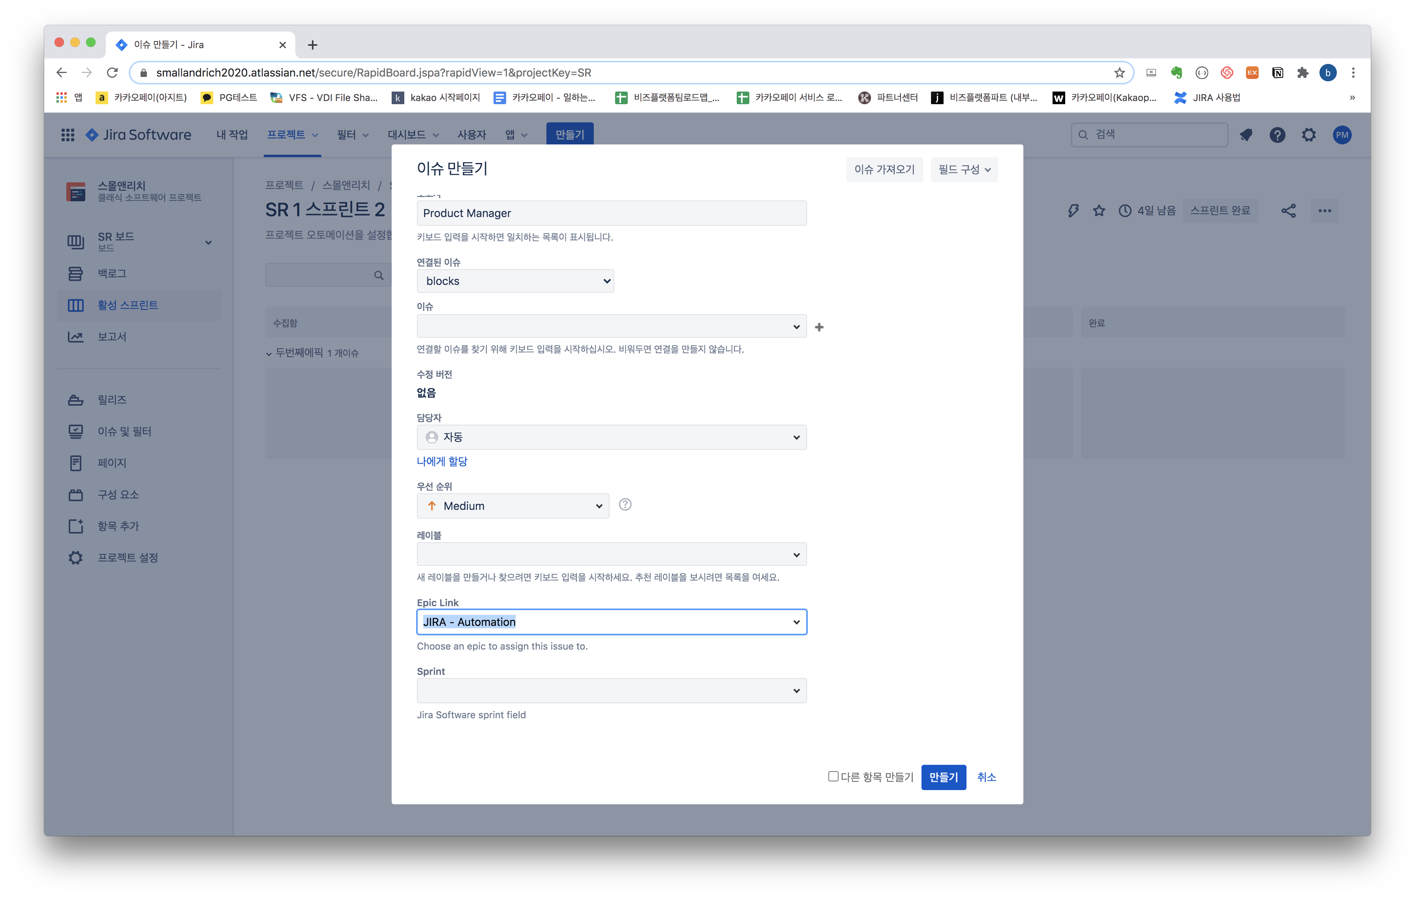Click the PM profile avatar
The image size is (1415, 899).
(1342, 135)
